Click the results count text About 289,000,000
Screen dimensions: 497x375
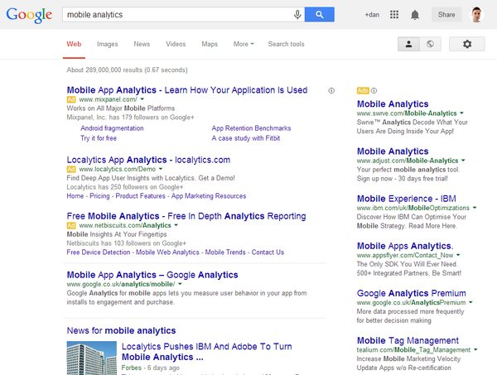coord(127,70)
